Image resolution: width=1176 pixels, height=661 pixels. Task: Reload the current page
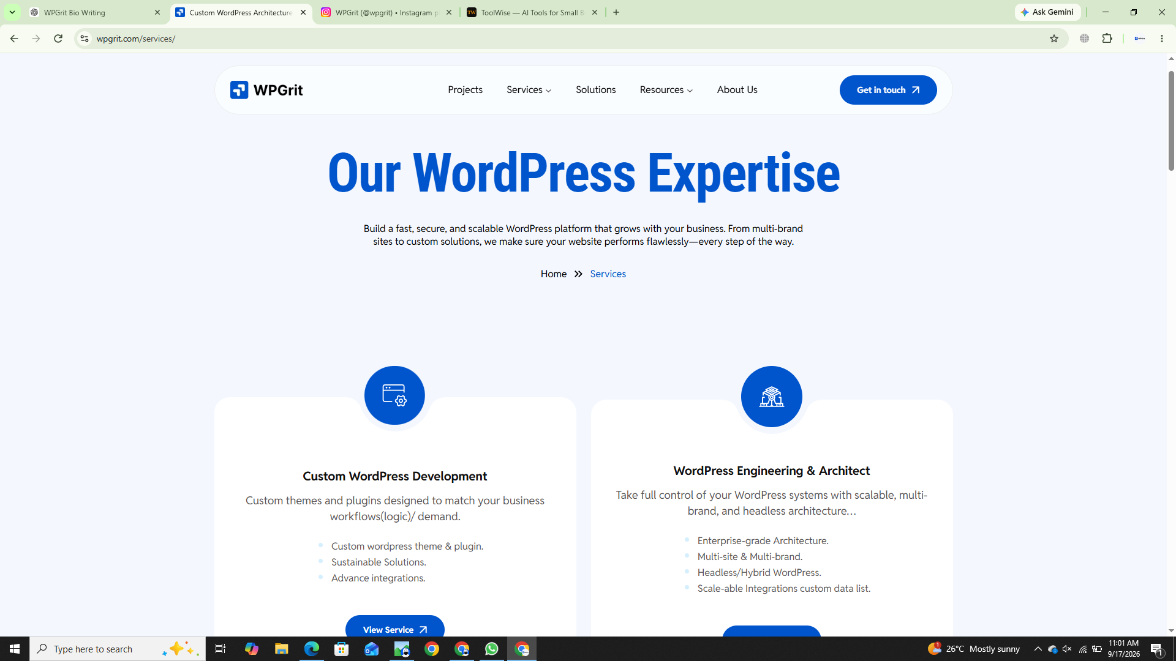tap(58, 39)
